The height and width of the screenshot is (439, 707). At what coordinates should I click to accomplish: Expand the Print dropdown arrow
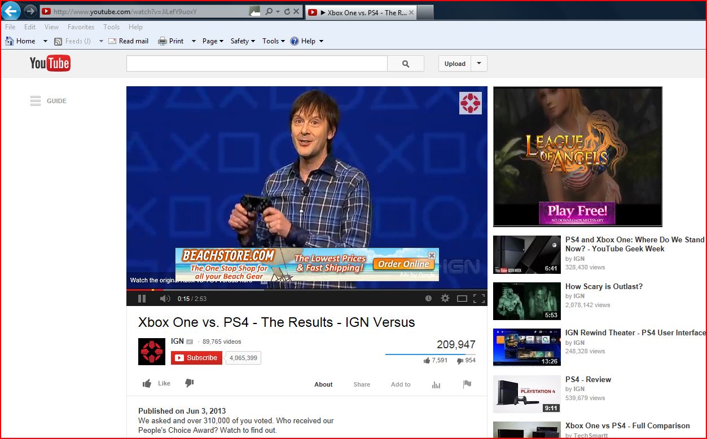pos(194,41)
